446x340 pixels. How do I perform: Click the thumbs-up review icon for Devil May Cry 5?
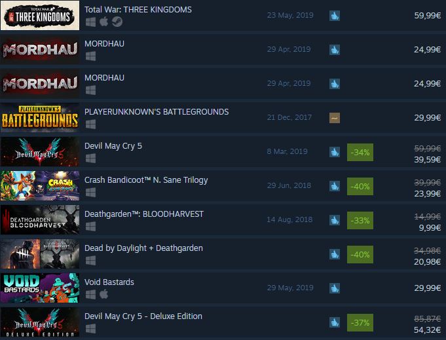coord(335,152)
